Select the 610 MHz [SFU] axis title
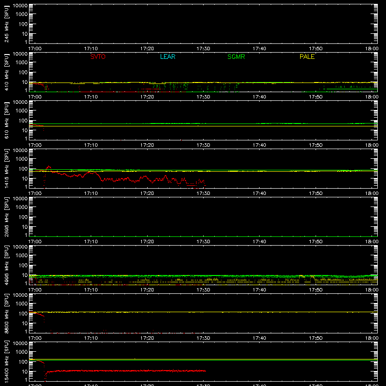This screenshot has height=386, width=386. pyautogui.click(x=6, y=120)
